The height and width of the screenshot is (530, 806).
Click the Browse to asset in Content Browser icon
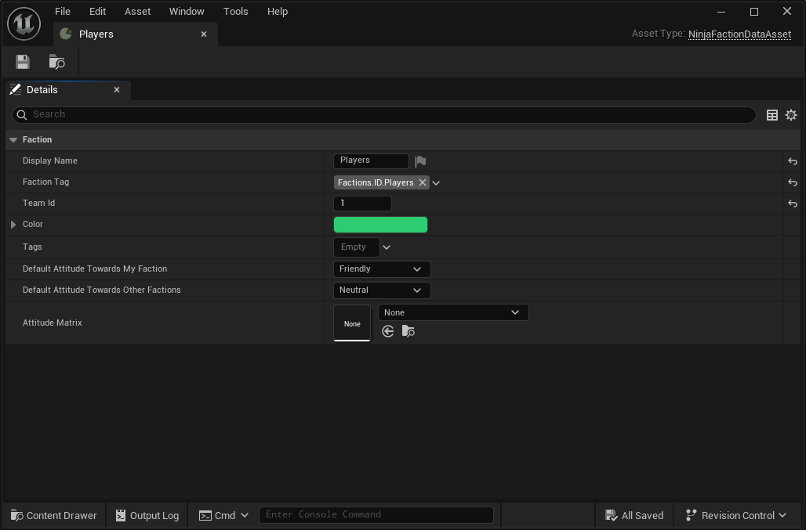pyautogui.click(x=57, y=62)
